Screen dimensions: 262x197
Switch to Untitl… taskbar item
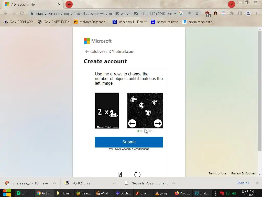tap(202, 193)
